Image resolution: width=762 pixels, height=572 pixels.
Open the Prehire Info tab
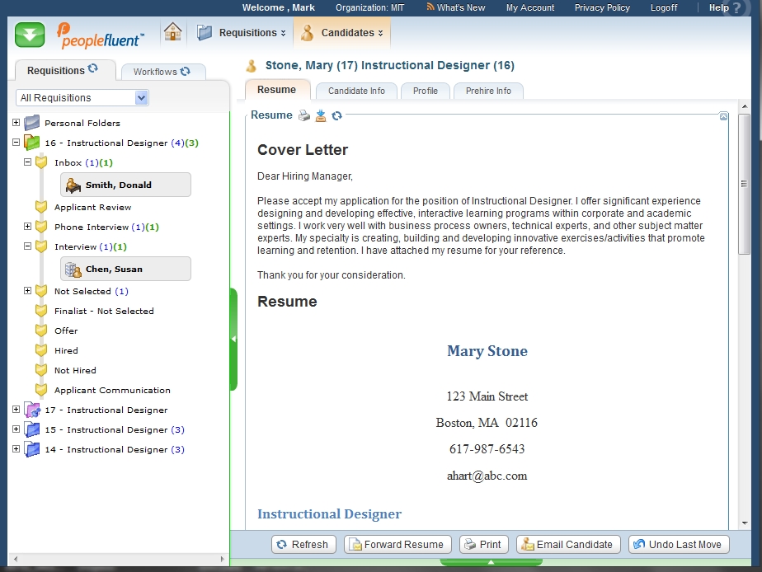pyautogui.click(x=488, y=91)
